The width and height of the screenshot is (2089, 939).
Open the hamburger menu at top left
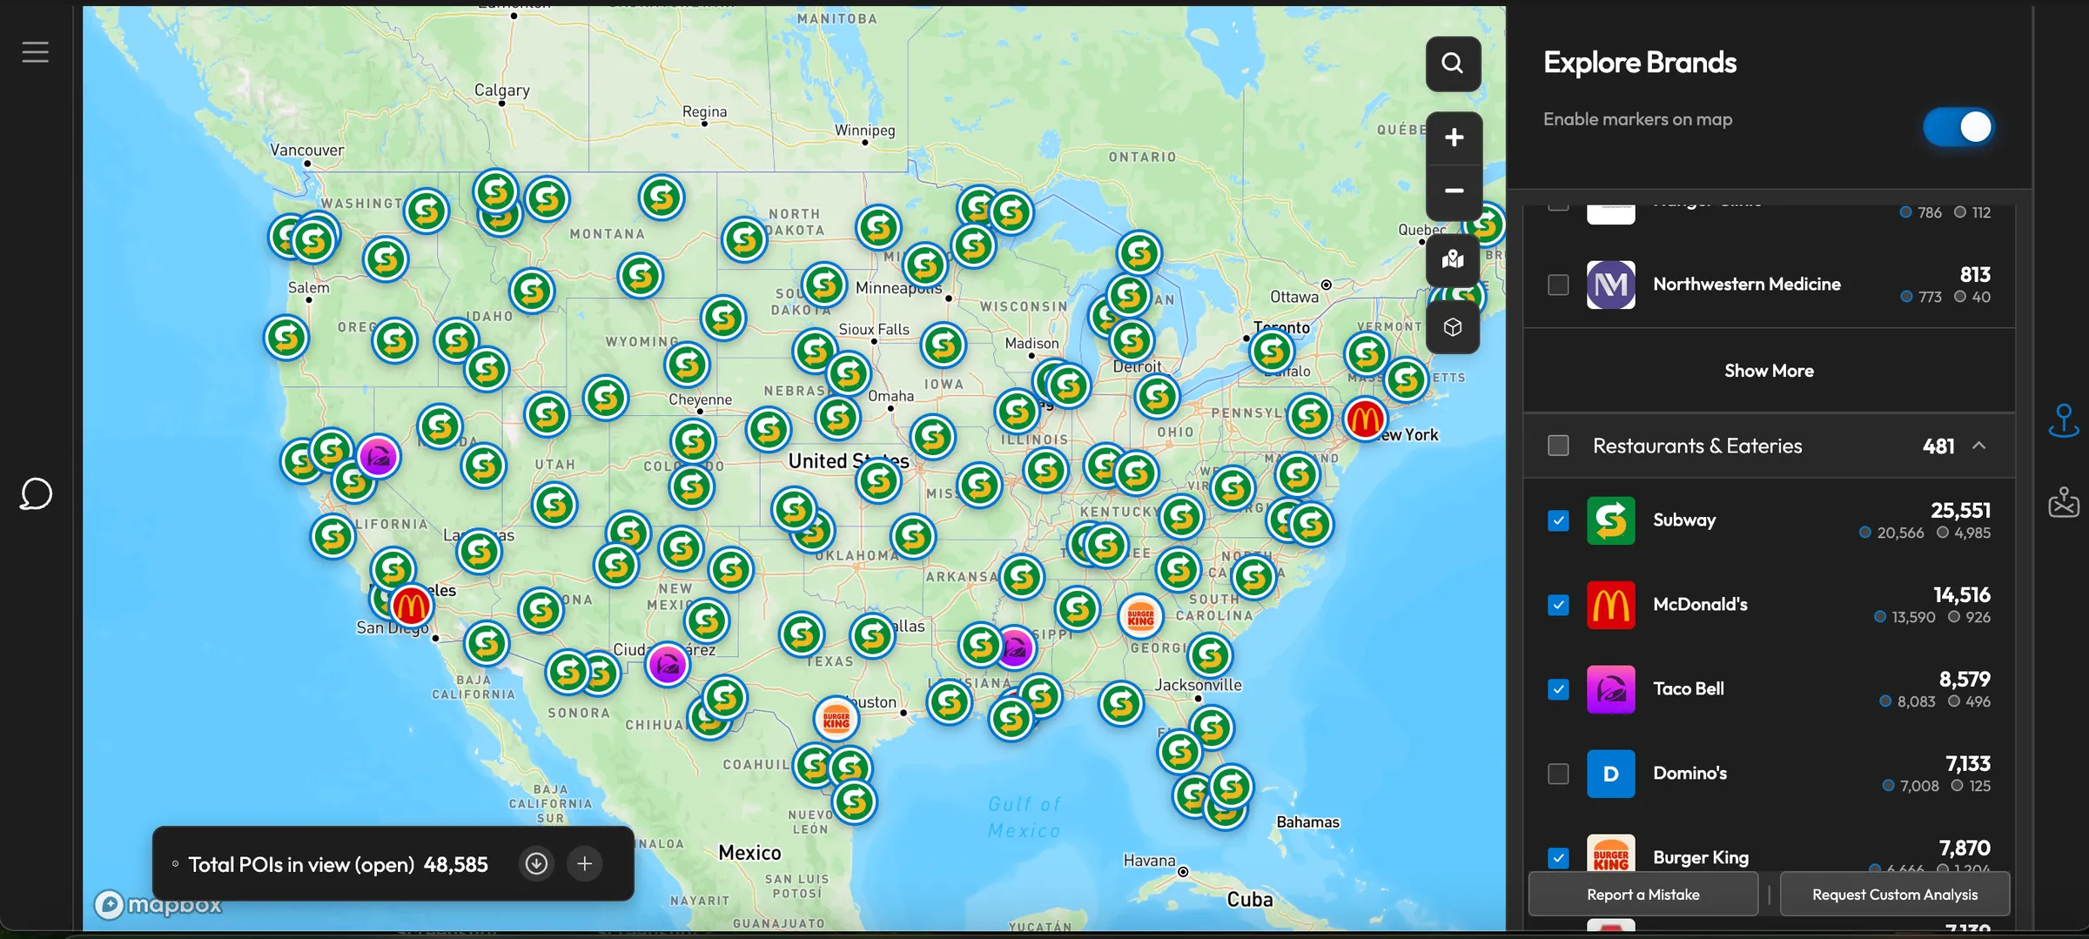(36, 51)
